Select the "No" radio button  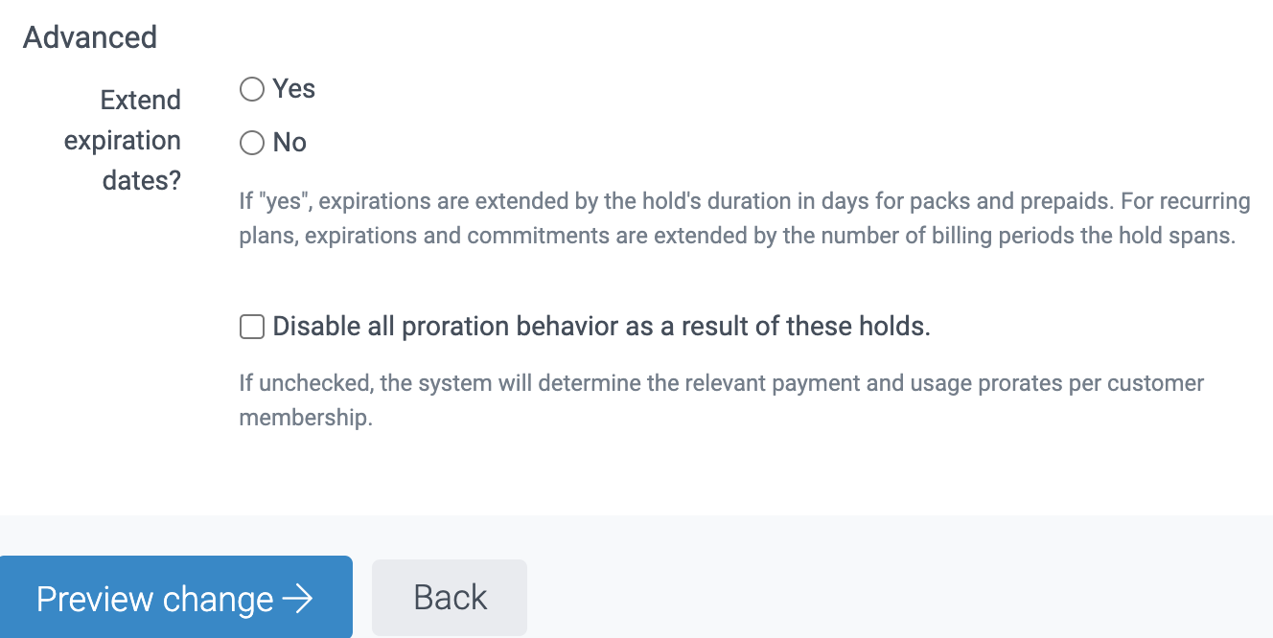(x=251, y=143)
